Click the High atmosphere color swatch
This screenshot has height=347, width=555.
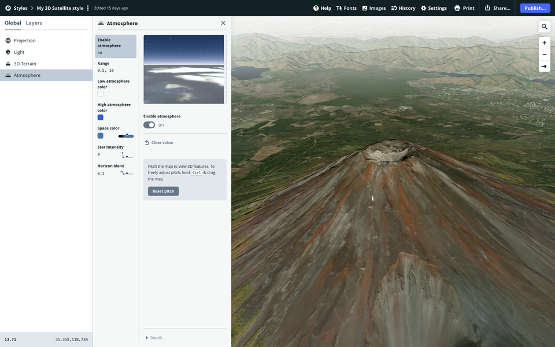[x=101, y=117]
